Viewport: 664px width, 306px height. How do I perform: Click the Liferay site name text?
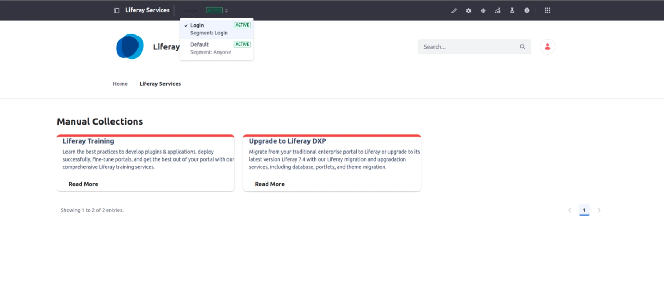(166, 47)
